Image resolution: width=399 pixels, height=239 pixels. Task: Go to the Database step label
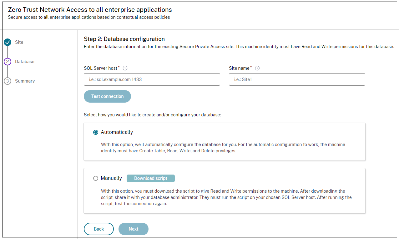25,62
